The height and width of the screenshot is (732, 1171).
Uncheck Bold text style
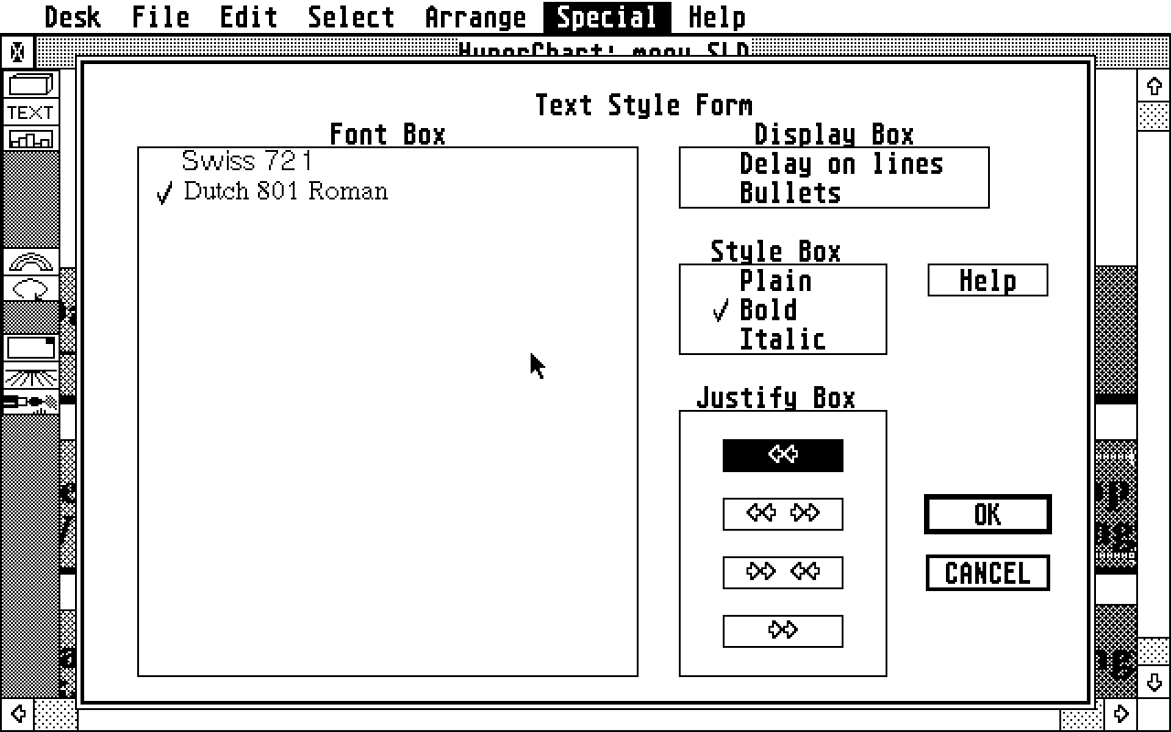[x=768, y=309]
